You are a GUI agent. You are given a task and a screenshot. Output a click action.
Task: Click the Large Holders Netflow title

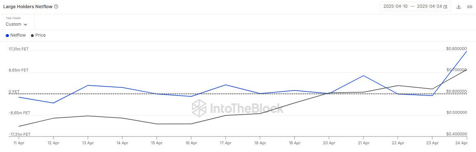click(28, 7)
